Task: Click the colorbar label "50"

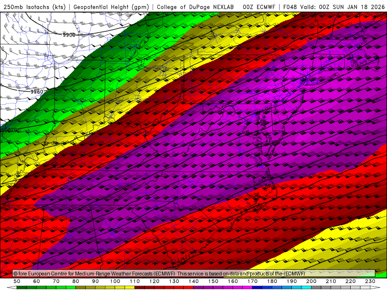Action: click(x=17, y=281)
